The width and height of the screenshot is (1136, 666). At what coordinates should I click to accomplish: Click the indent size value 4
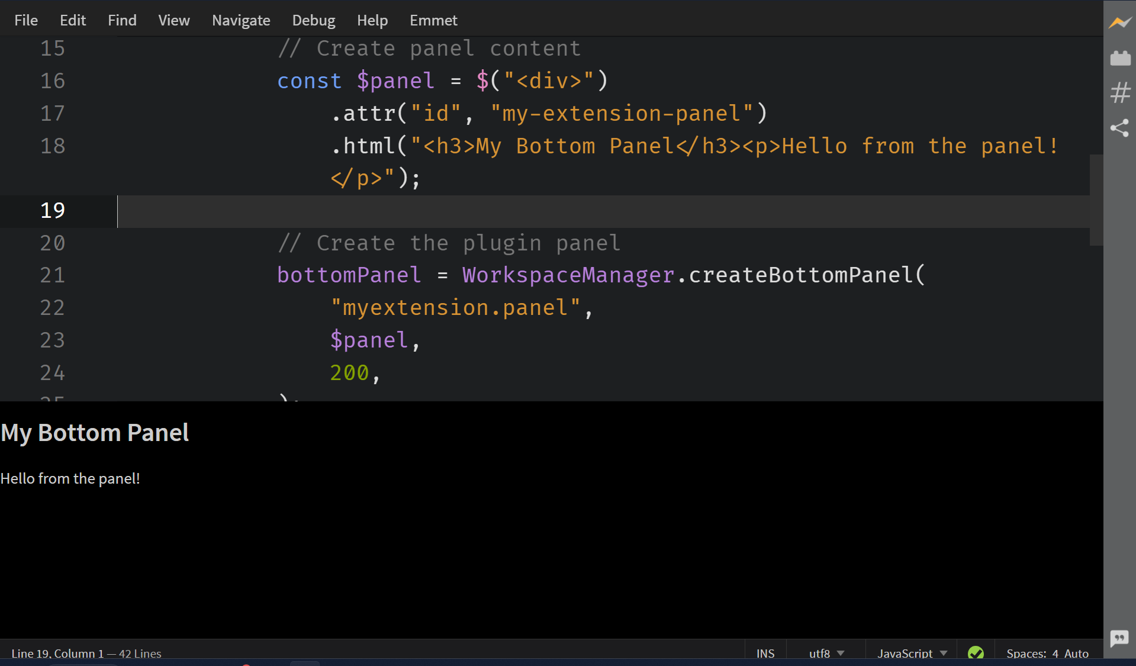pos(1055,653)
